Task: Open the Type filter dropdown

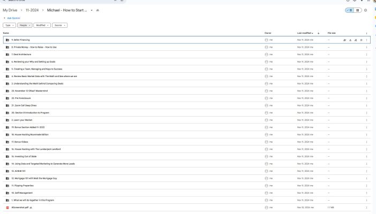Action: pyautogui.click(x=10, y=25)
